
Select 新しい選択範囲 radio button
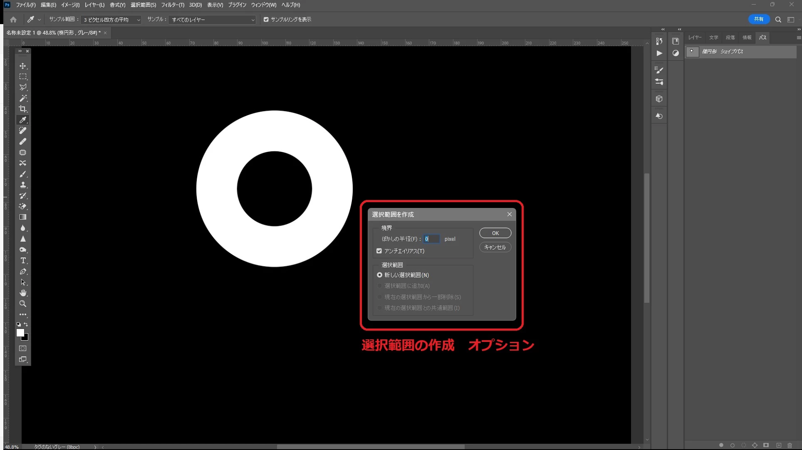click(x=379, y=275)
